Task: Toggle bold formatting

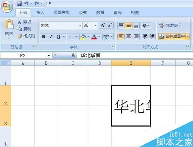Action: coord(44,37)
